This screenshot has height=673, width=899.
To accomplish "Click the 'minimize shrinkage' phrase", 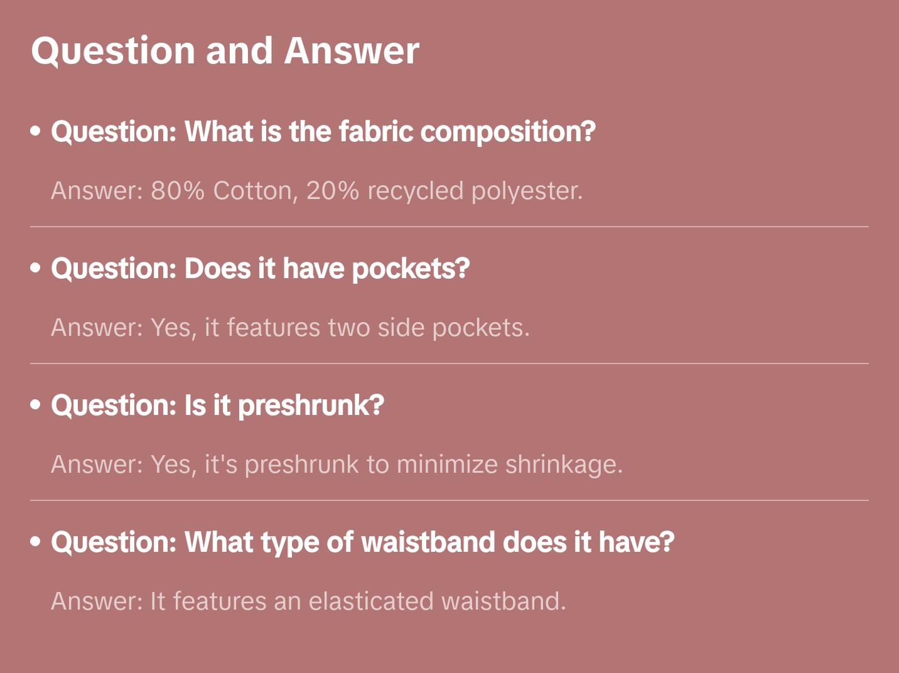I will [508, 465].
